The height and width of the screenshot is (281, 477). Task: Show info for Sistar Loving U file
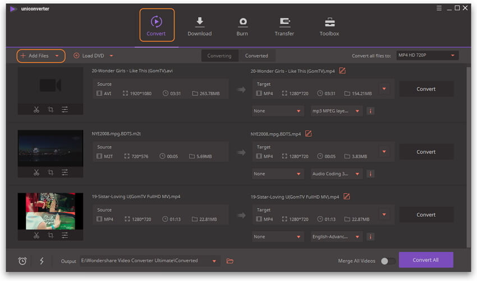[x=370, y=237]
